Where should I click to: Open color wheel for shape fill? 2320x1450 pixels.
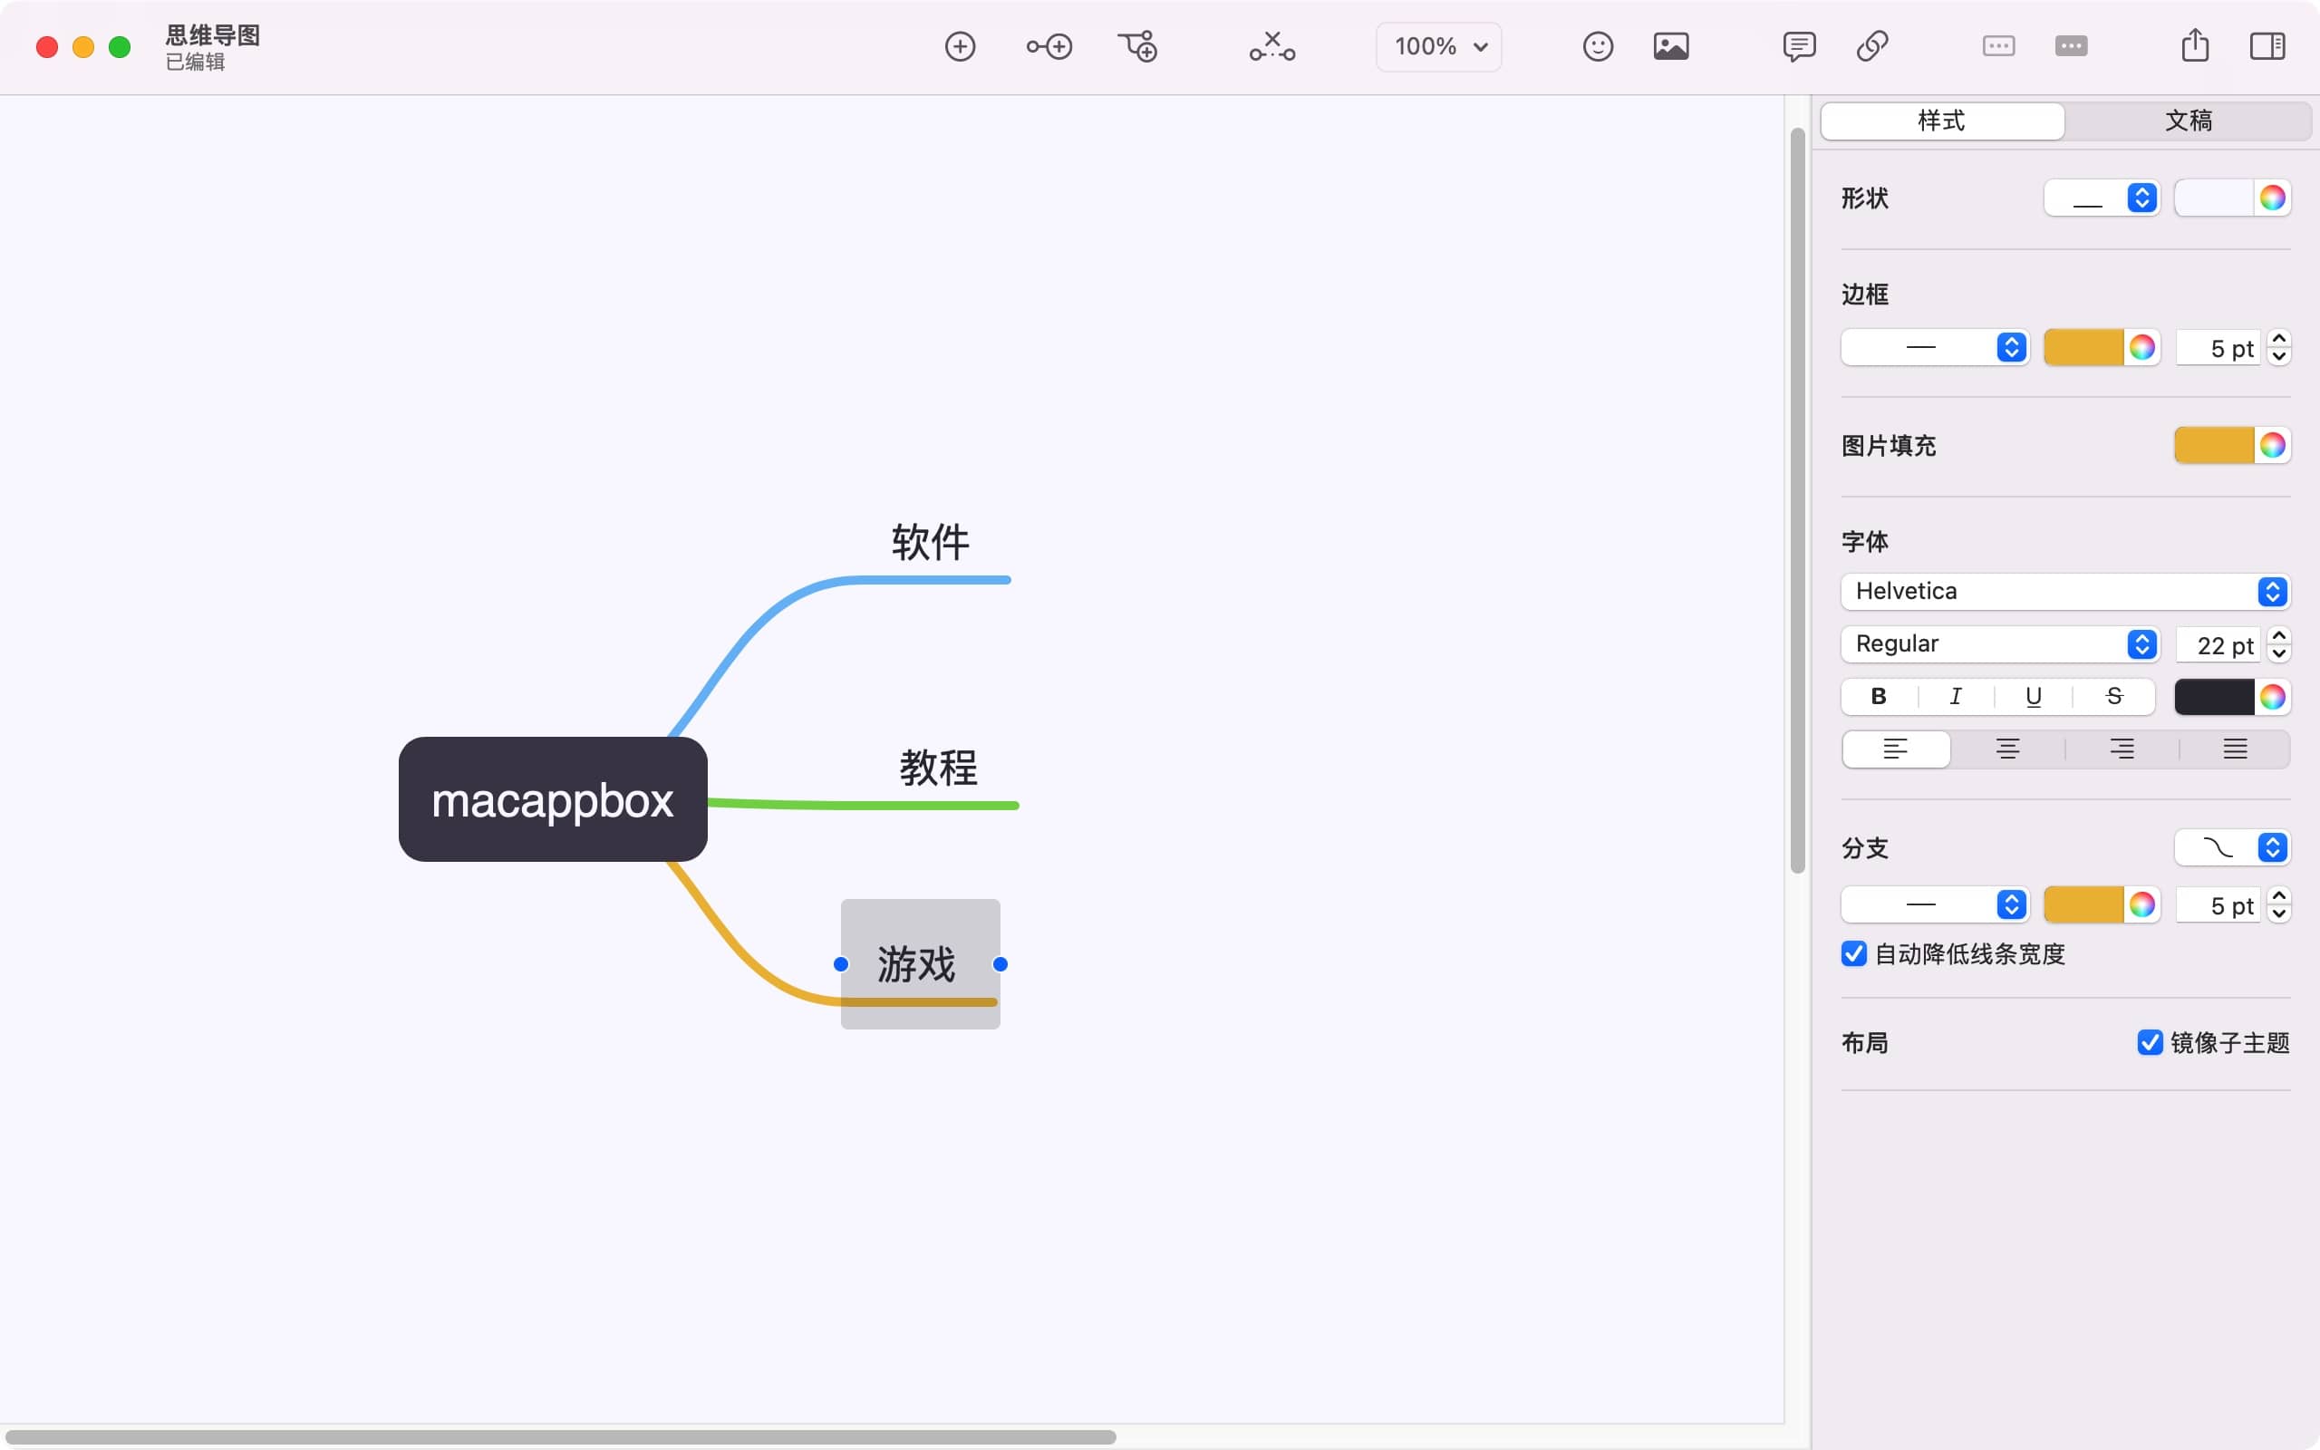click(x=2272, y=198)
